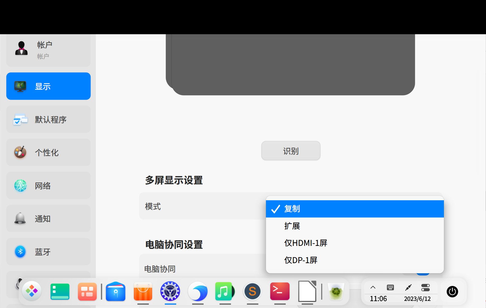Screen dimensions: 486x308
Task: Click the 识别 button
Action: [x=291, y=151]
